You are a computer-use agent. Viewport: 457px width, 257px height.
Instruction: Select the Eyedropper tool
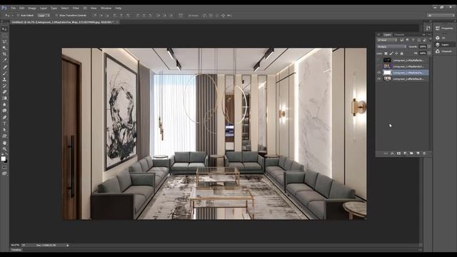pyautogui.click(x=4, y=60)
